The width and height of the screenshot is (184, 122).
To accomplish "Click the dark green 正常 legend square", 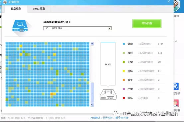I will pos(124,62).
